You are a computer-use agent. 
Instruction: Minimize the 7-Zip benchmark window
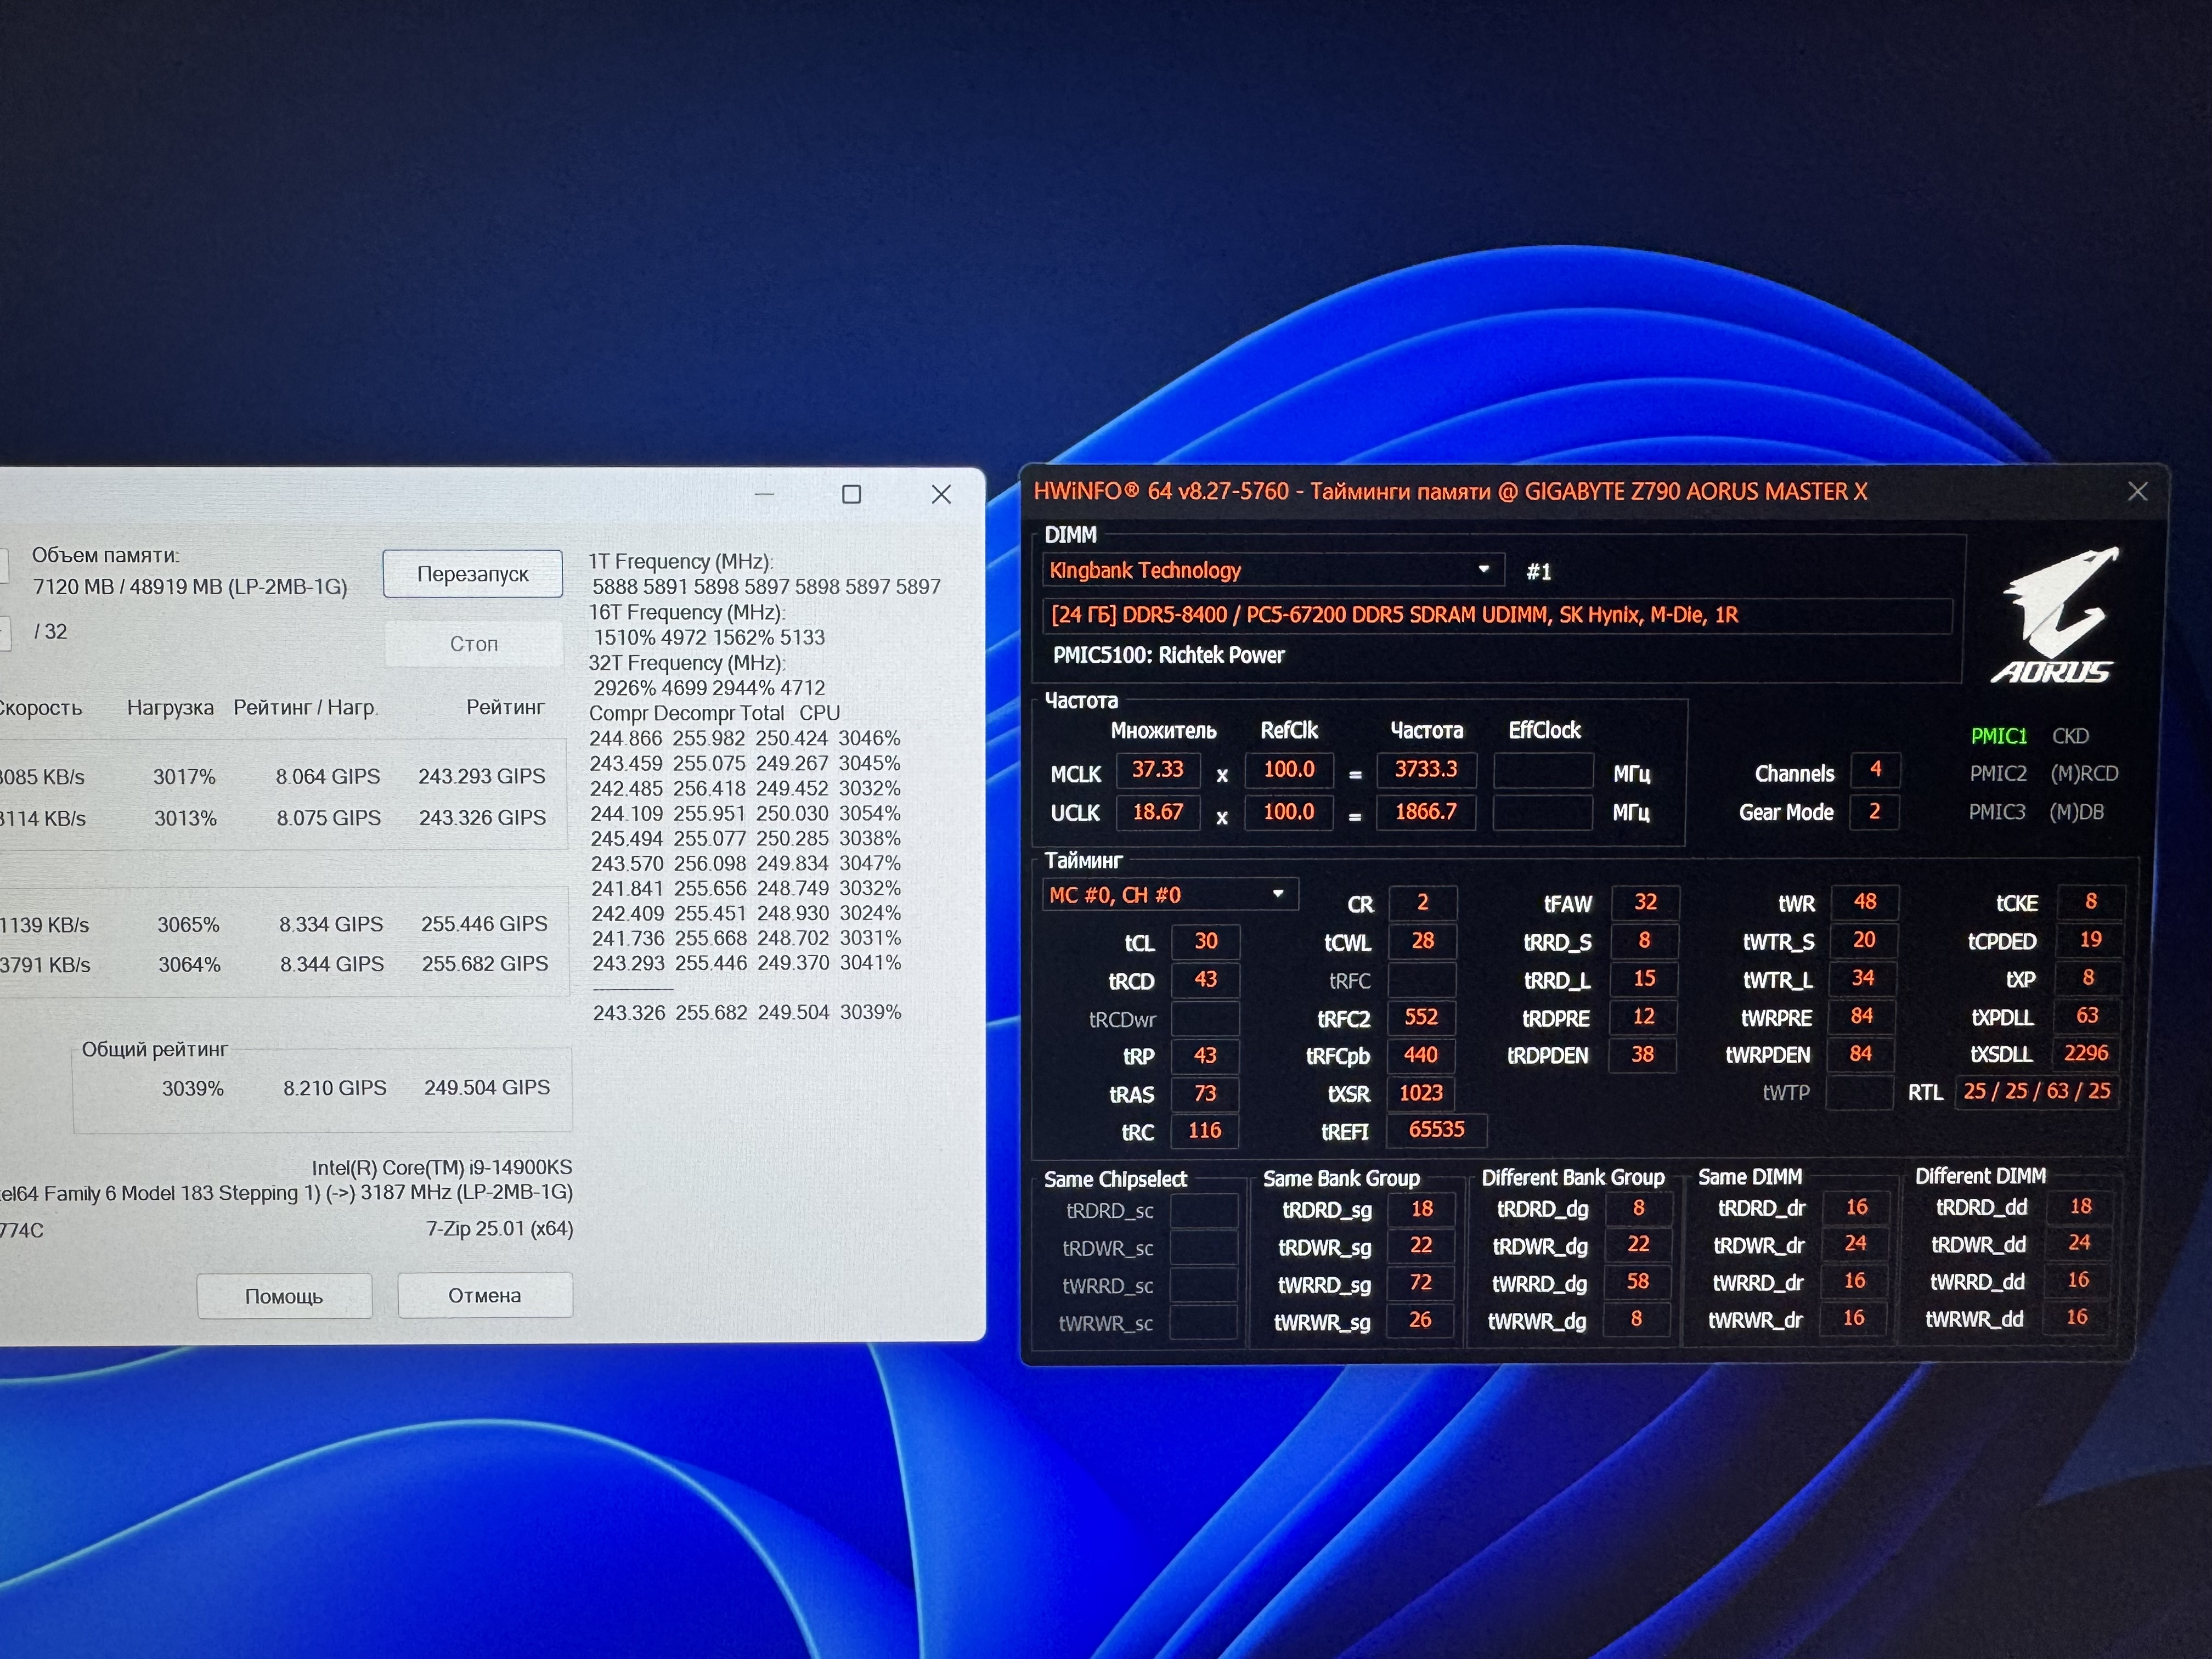pos(764,494)
